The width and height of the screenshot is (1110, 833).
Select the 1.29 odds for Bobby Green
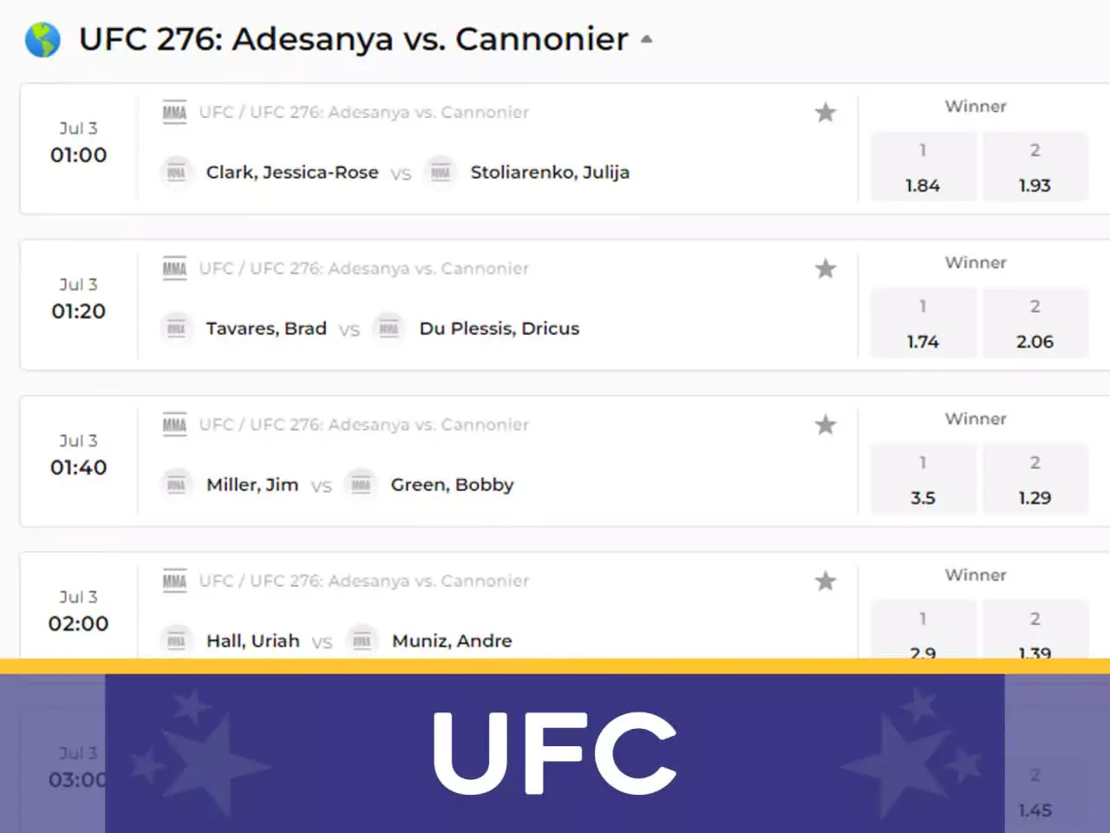pos(1035,479)
